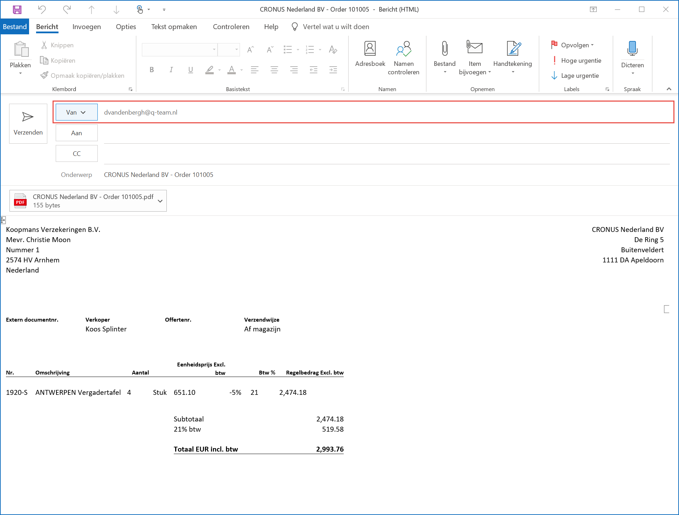
Task: Open the Help tab
Action: pos(271,27)
